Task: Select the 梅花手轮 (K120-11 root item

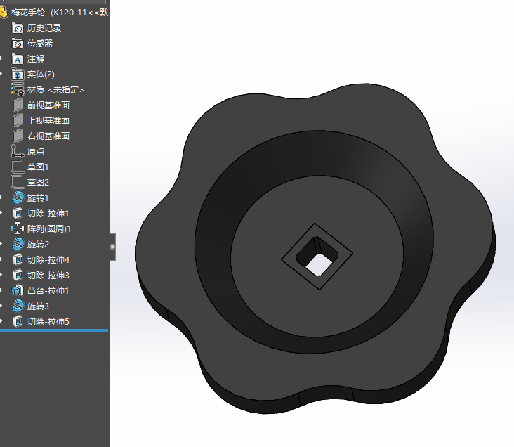Action: click(x=60, y=13)
